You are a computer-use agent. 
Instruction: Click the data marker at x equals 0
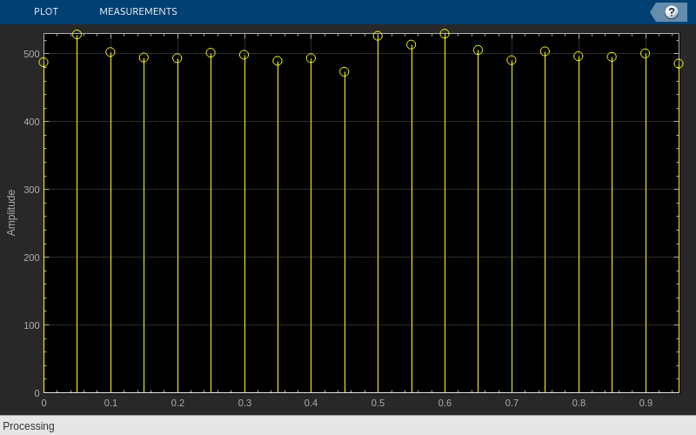pos(43,63)
